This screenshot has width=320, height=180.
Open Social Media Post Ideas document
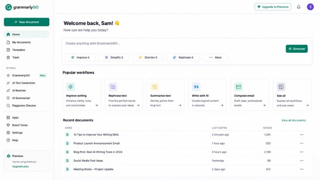point(88,161)
